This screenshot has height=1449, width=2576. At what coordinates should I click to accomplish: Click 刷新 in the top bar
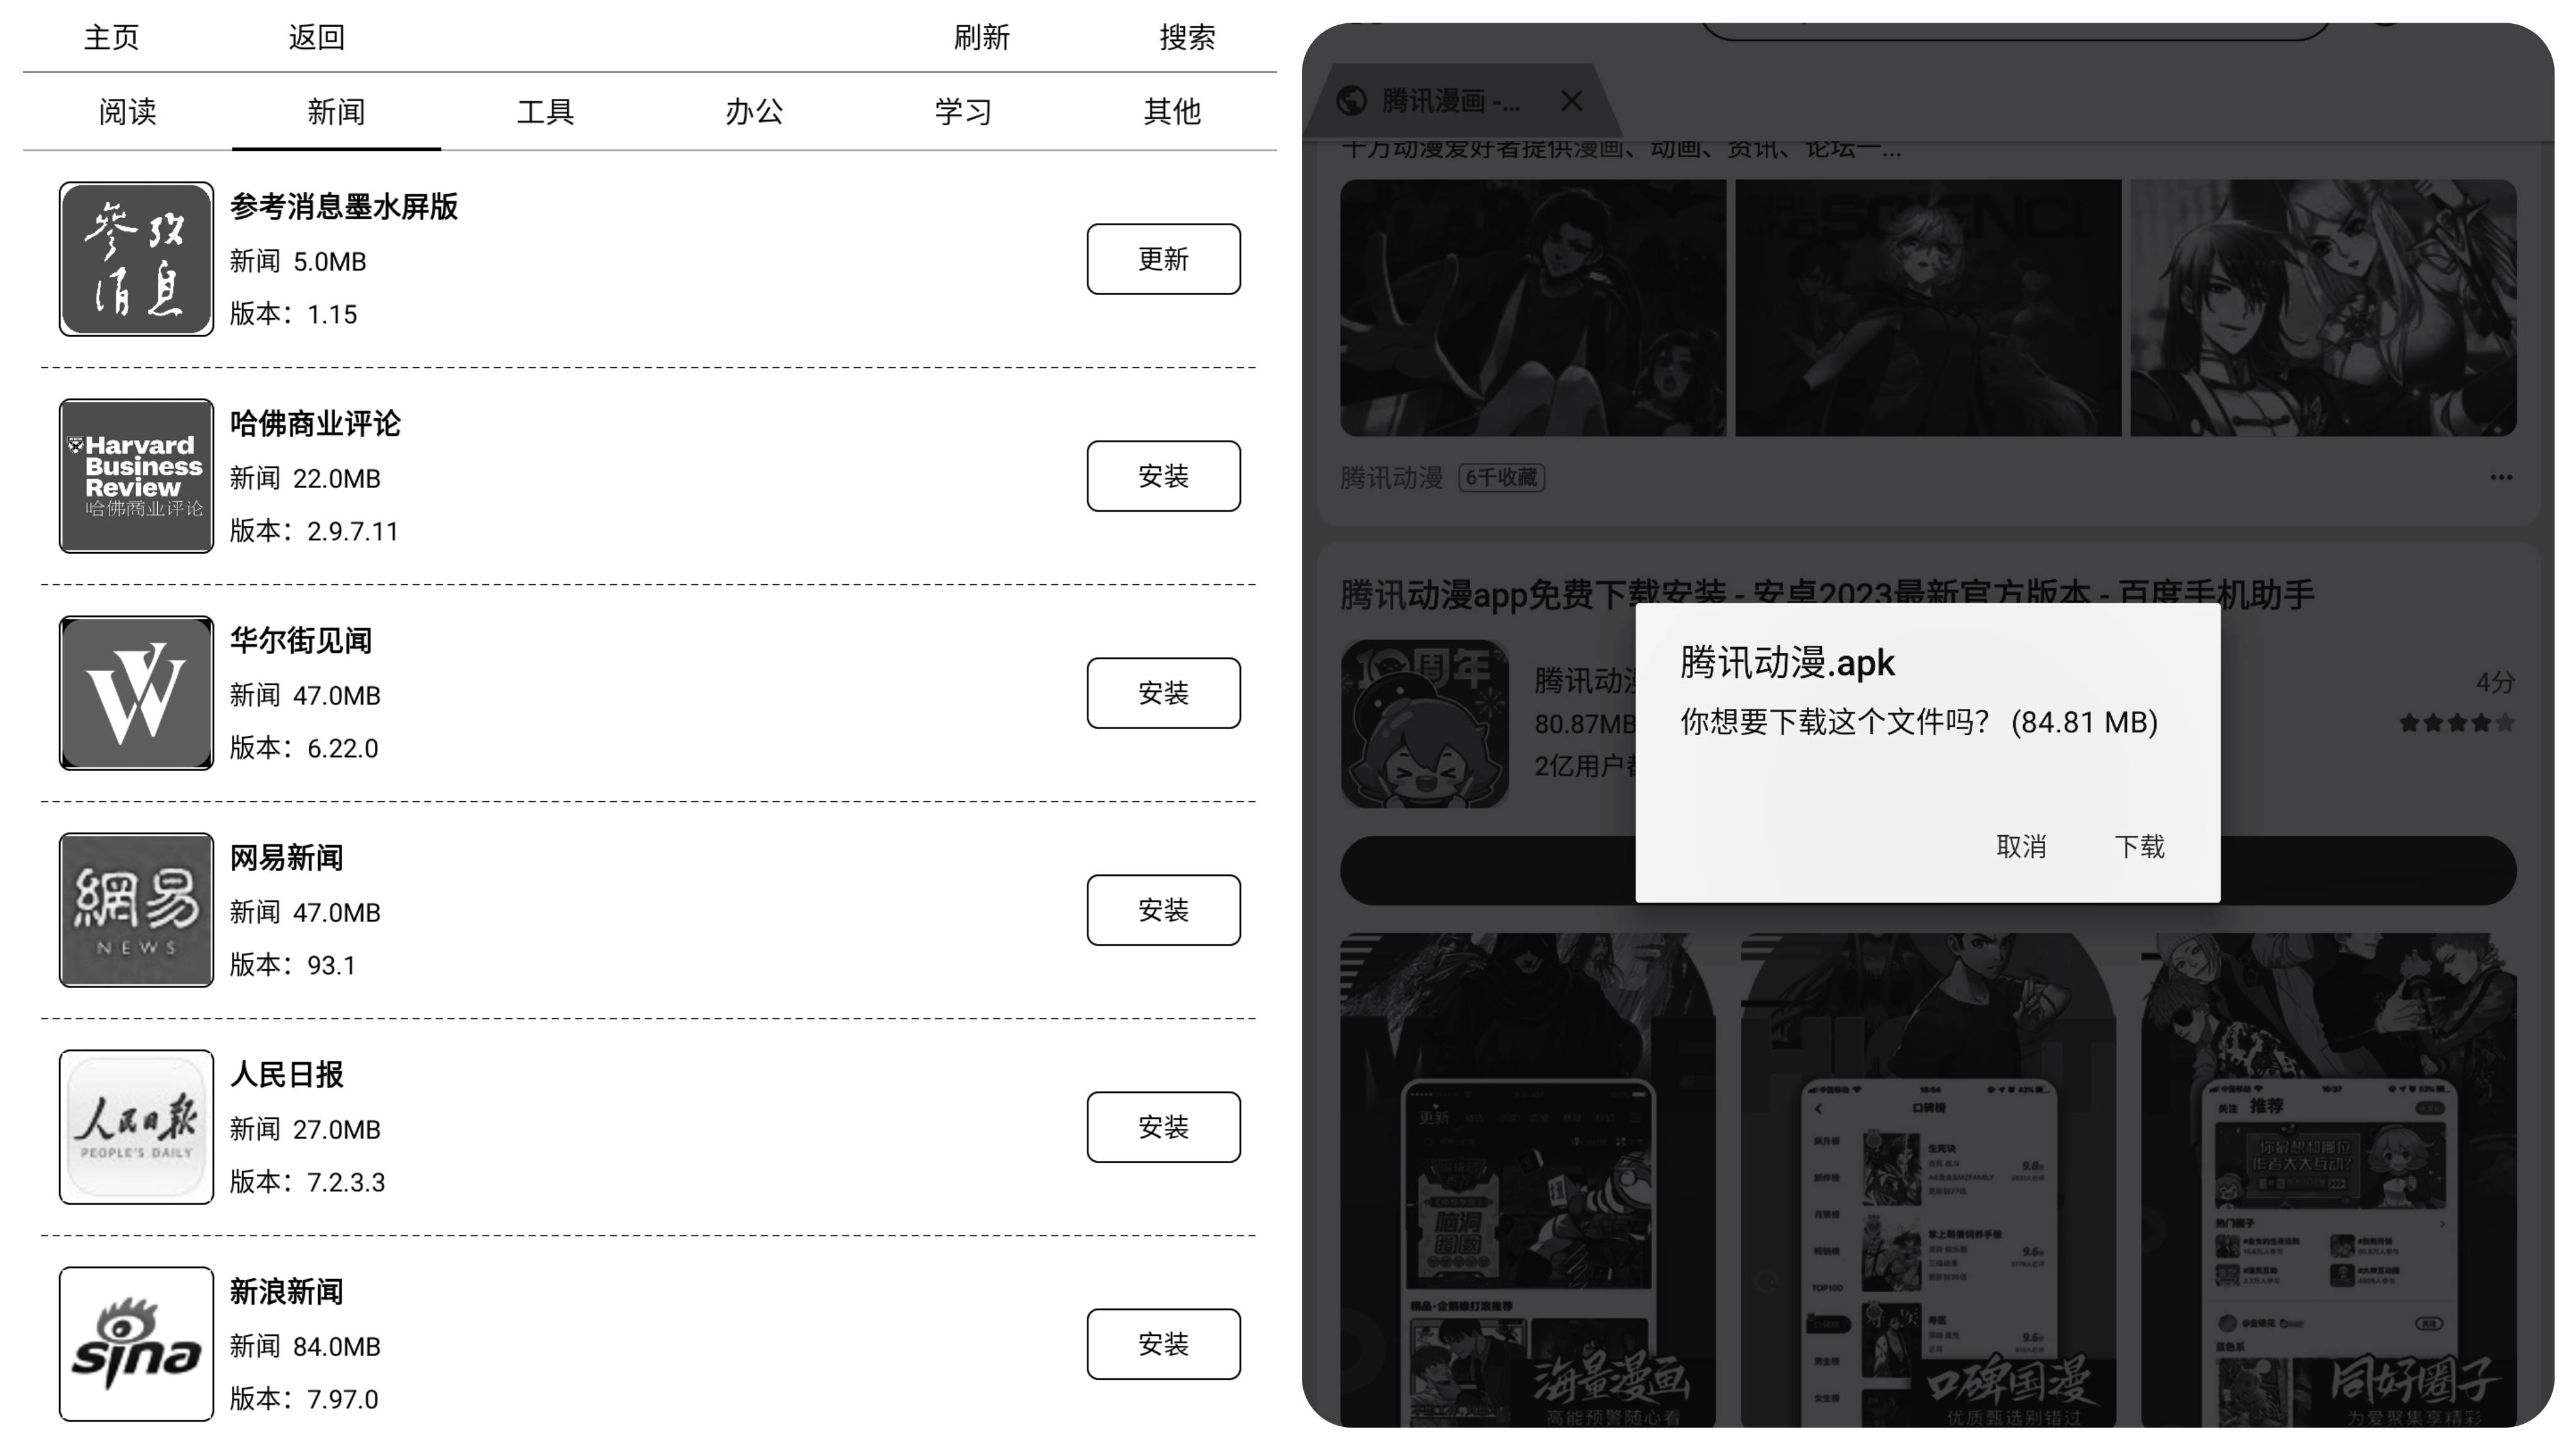(x=981, y=37)
